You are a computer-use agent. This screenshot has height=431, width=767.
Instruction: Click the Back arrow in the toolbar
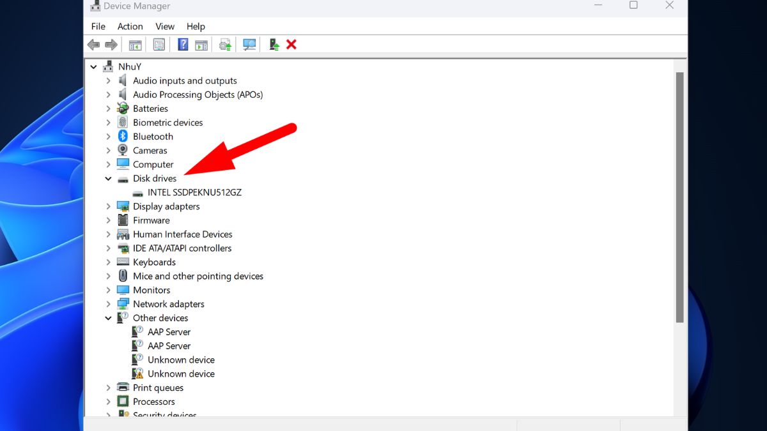click(x=94, y=45)
